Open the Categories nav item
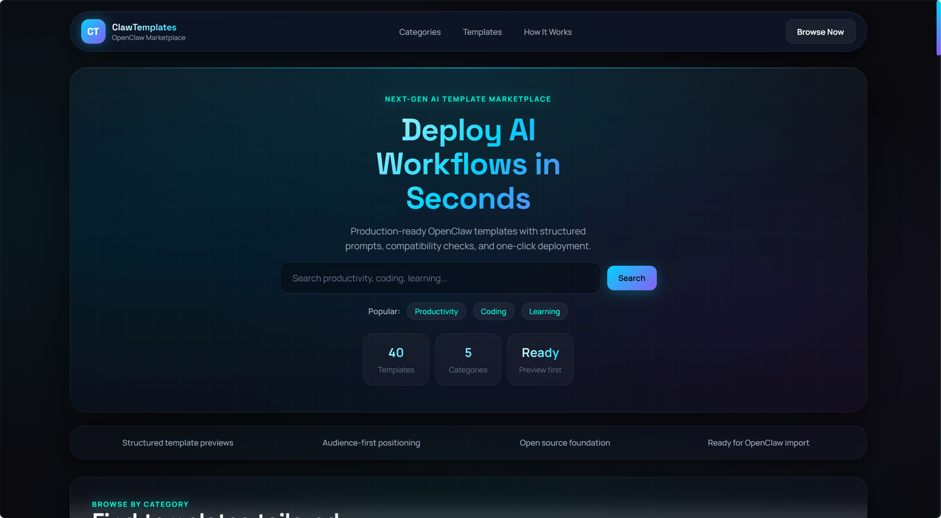Viewport: 941px width, 518px height. [x=419, y=32]
